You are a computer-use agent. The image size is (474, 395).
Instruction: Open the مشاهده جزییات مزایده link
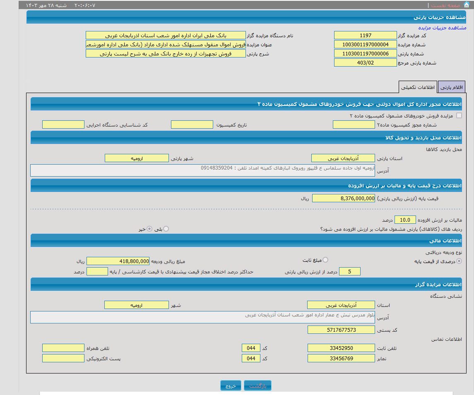coord(442,28)
